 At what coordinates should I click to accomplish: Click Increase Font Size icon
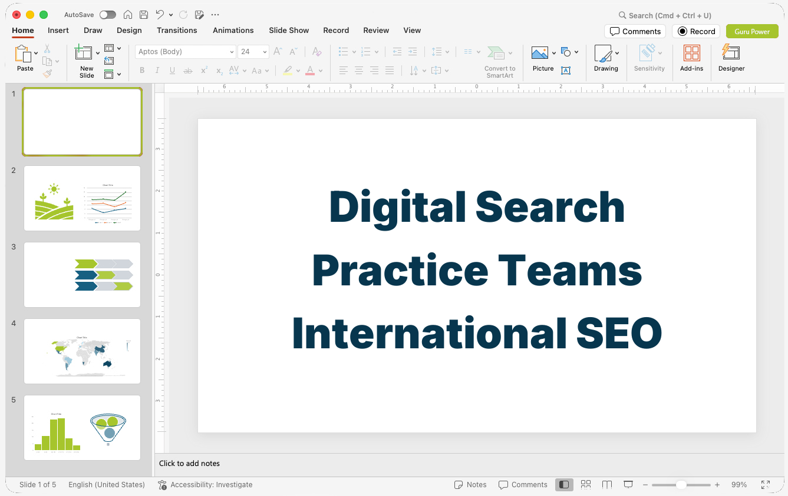point(278,52)
